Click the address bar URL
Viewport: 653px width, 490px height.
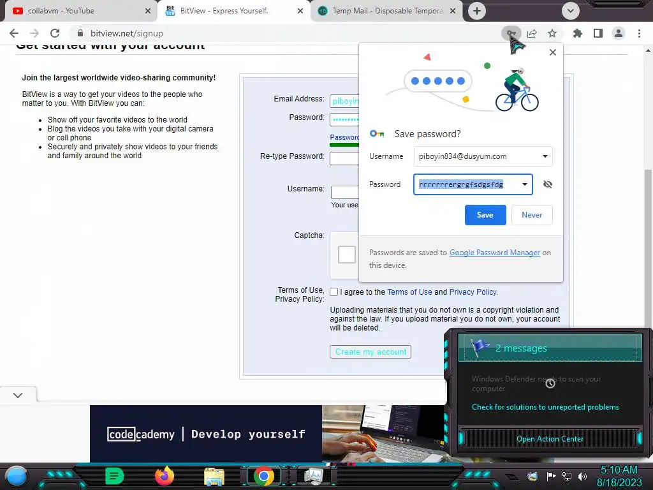[127, 33]
